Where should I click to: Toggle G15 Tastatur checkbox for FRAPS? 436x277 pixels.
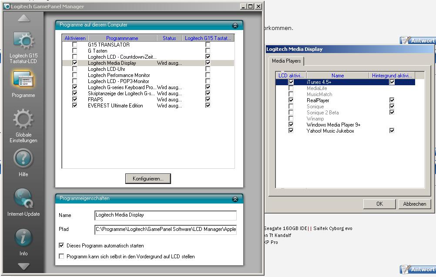(x=208, y=99)
